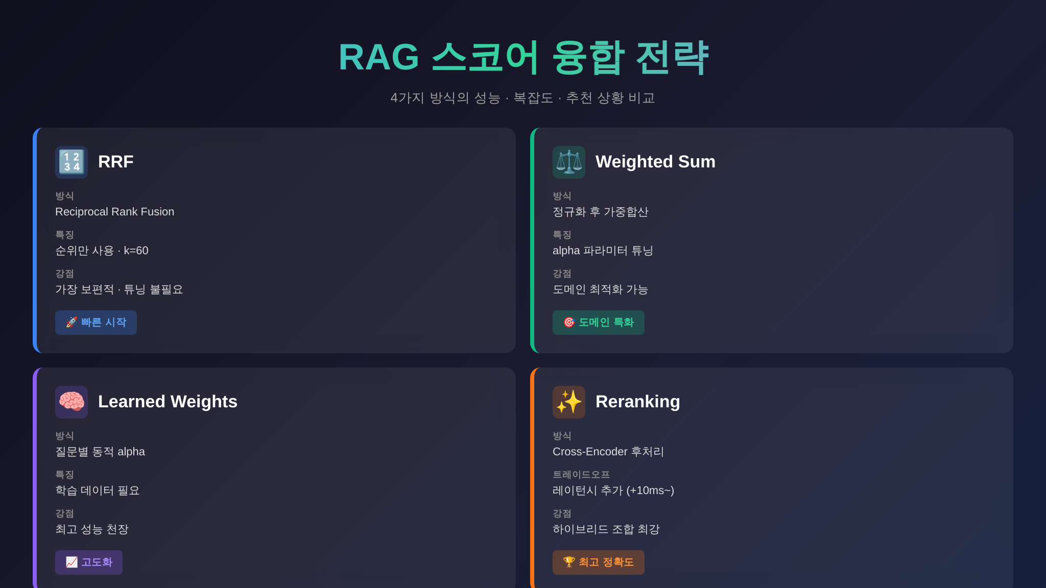Click the 방식 label in Weighted Sum card
This screenshot has height=588, width=1046.
pos(562,196)
